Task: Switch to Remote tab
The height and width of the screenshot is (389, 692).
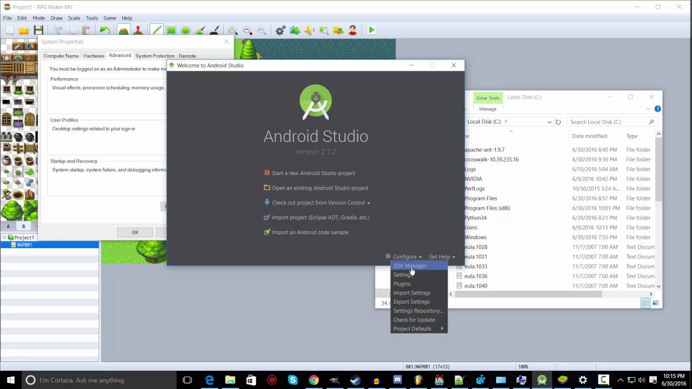Action: coord(187,56)
